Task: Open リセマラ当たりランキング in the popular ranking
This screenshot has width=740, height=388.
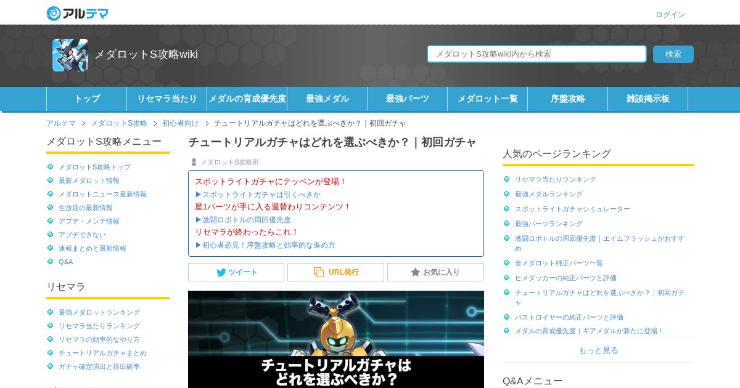Action: (x=556, y=179)
